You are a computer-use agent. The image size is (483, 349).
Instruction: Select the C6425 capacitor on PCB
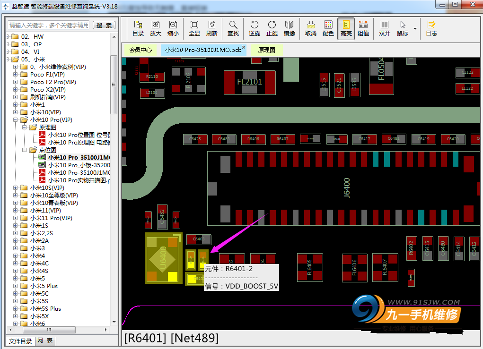(195, 139)
